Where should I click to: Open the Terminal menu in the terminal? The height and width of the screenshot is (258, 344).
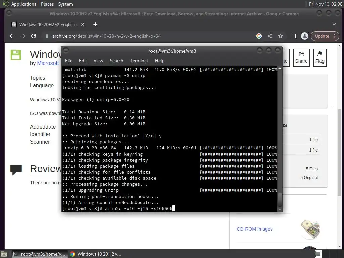139,61
